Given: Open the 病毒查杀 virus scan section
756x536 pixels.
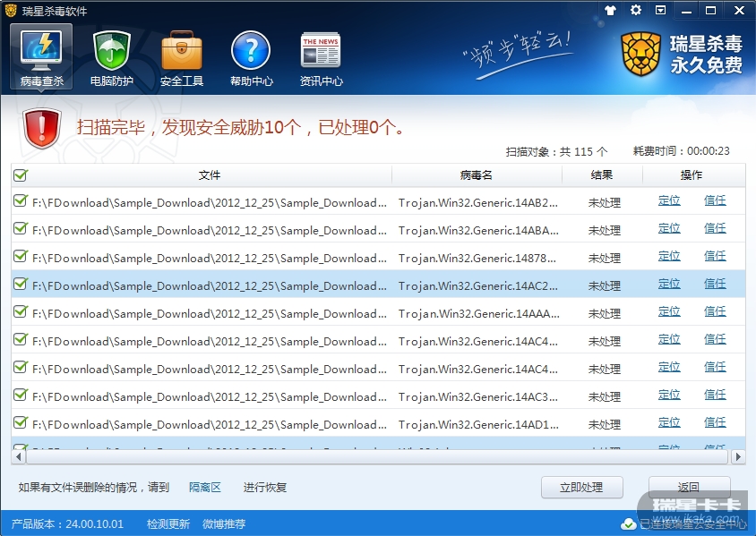Looking at the screenshot, I should tap(41, 57).
